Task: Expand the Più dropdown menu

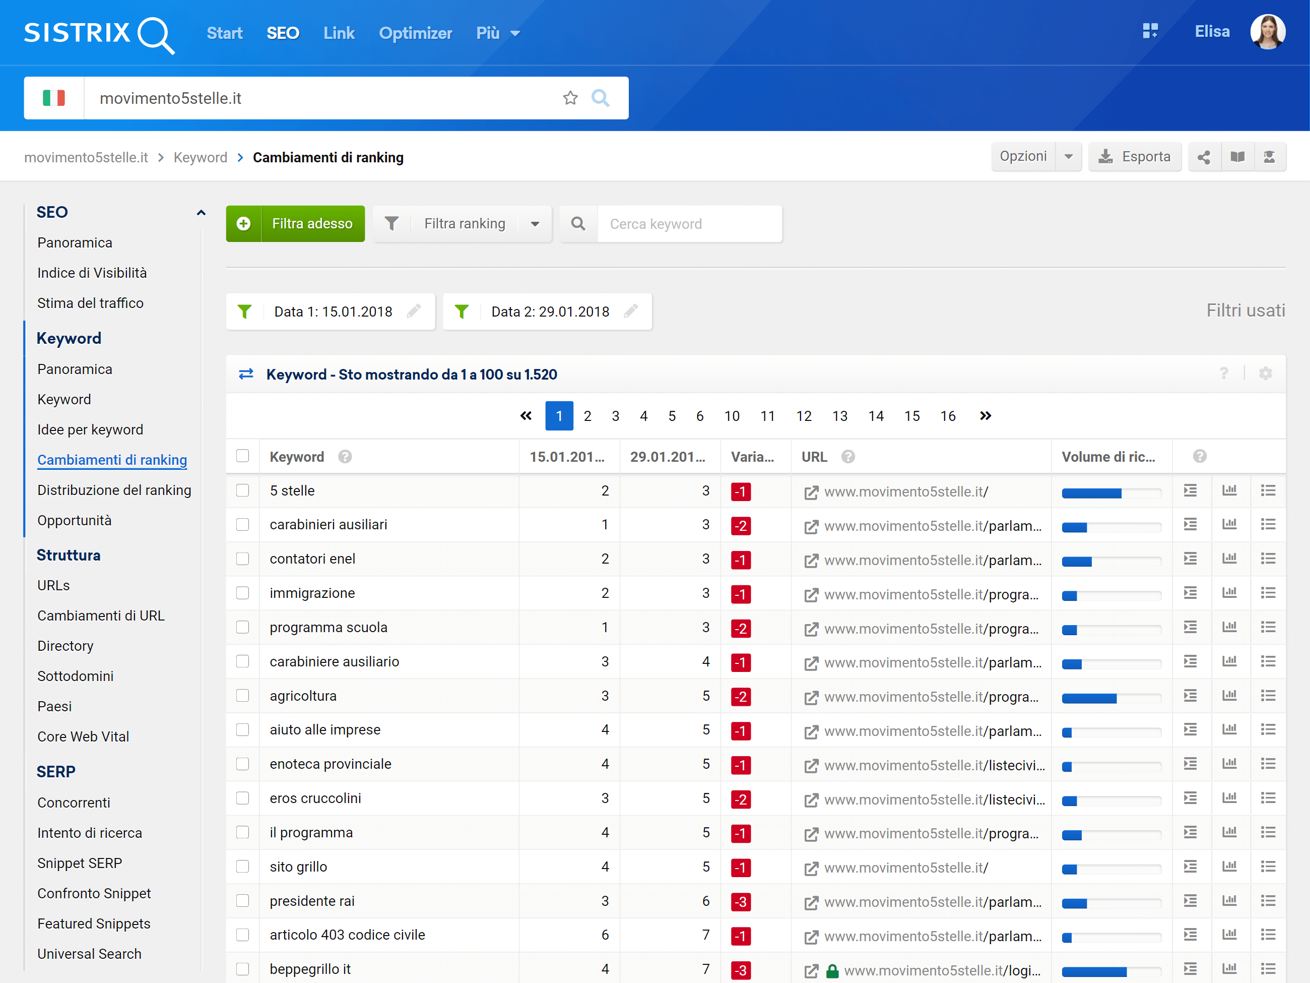Action: [498, 33]
